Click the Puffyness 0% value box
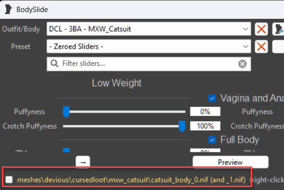 205,111
